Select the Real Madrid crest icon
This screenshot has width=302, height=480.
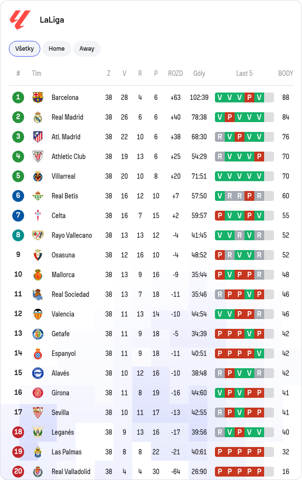pyautogui.click(x=38, y=117)
